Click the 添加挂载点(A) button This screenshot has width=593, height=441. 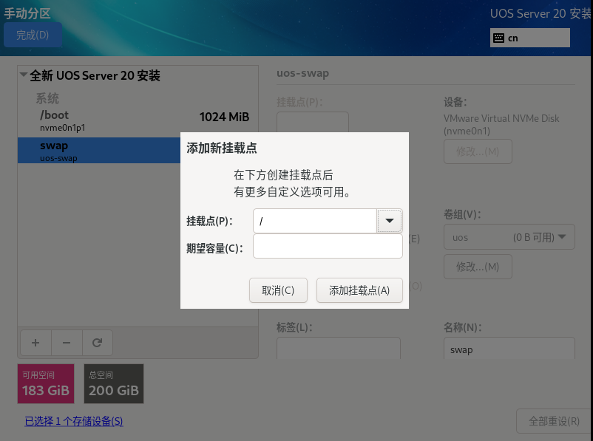[x=359, y=290]
